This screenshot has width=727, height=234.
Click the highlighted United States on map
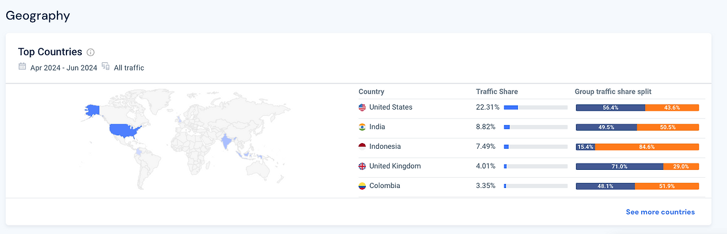(x=124, y=132)
